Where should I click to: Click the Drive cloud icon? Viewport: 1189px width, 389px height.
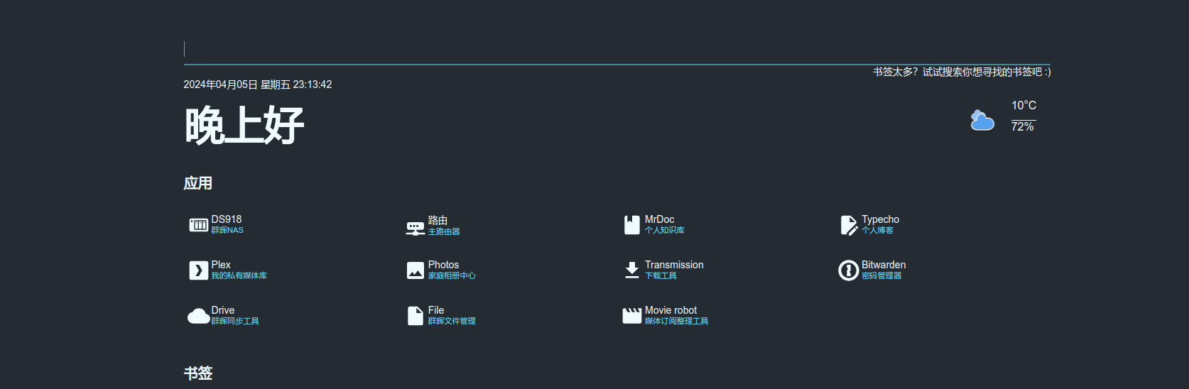point(198,316)
